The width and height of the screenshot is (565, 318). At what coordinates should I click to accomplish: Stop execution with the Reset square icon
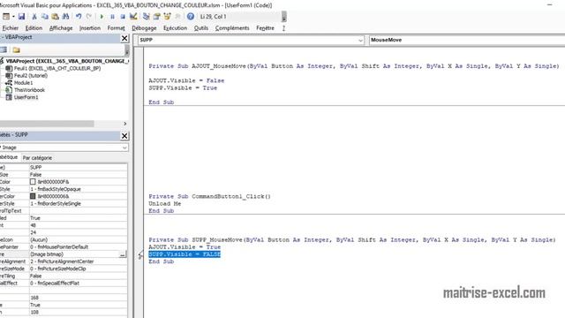pos(123,17)
